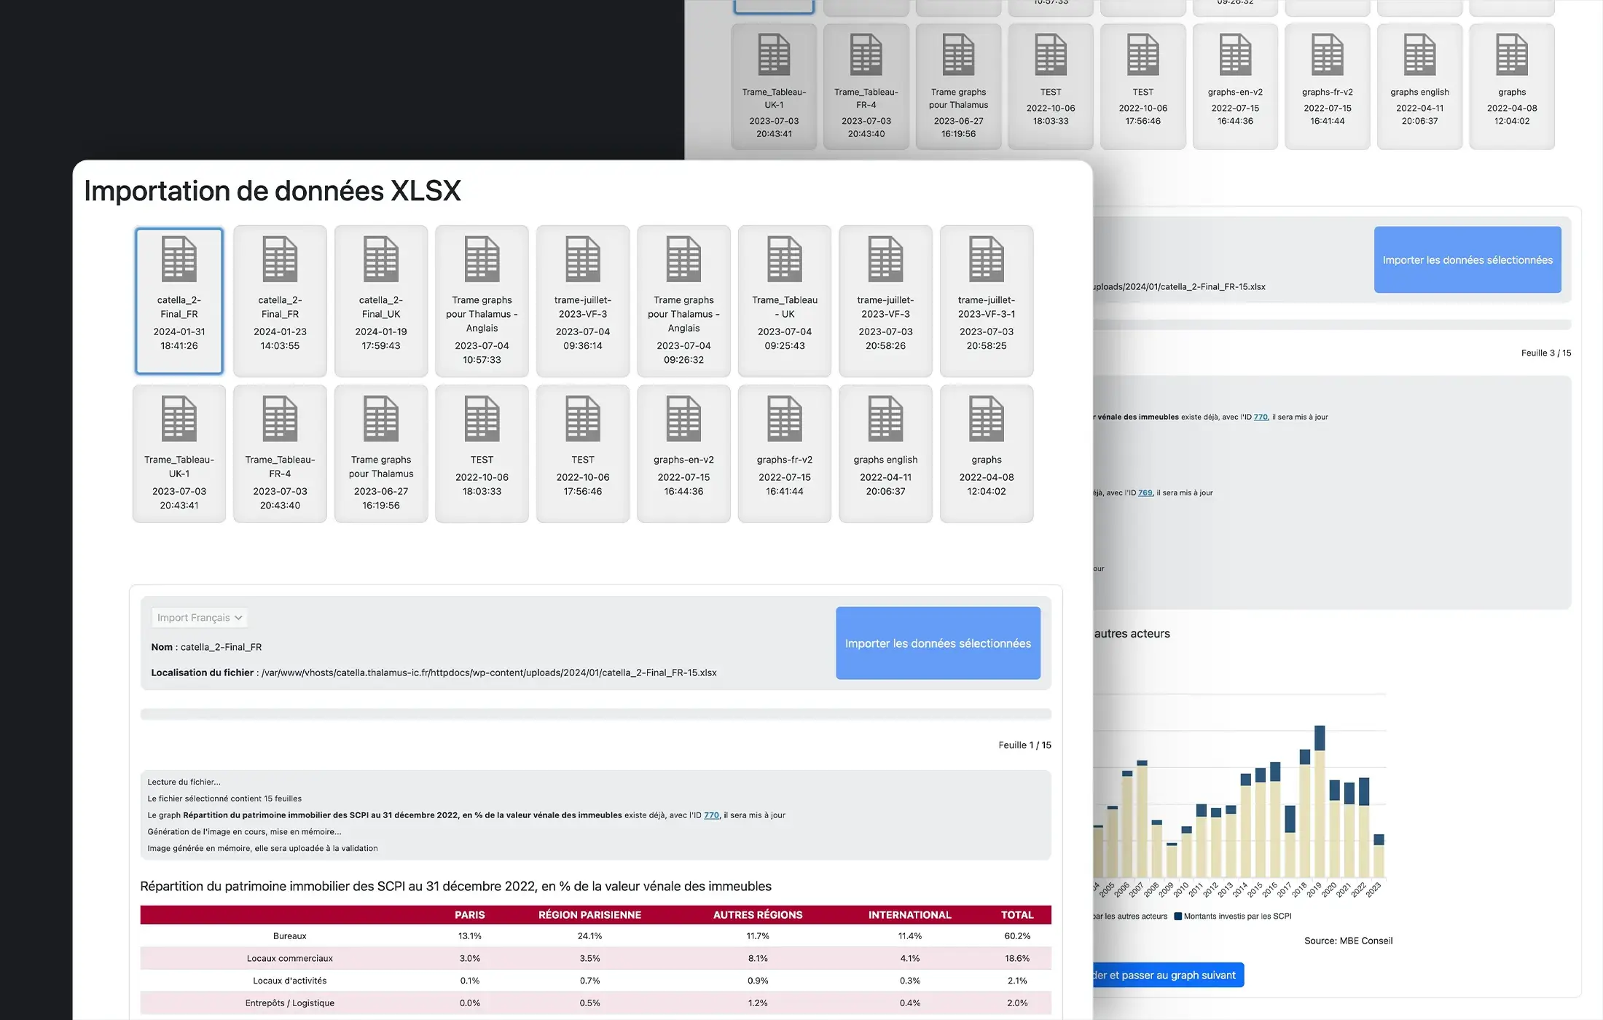This screenshot has width=1603, height=1020.
Task: Open the Import Français language dropdown
Action: coord(199,618)
